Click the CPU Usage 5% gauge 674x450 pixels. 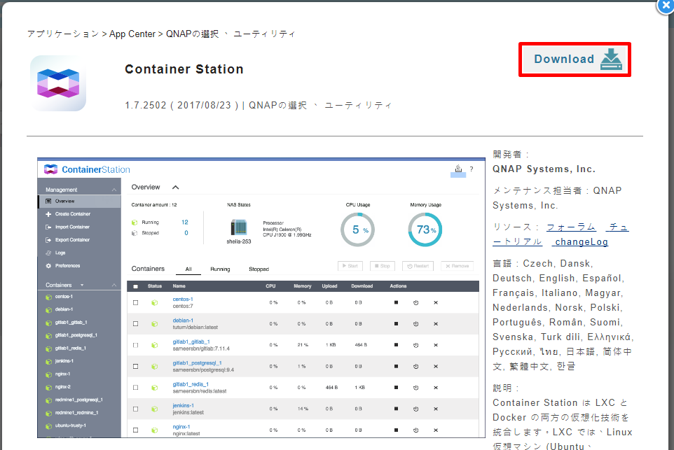(357, 230)
